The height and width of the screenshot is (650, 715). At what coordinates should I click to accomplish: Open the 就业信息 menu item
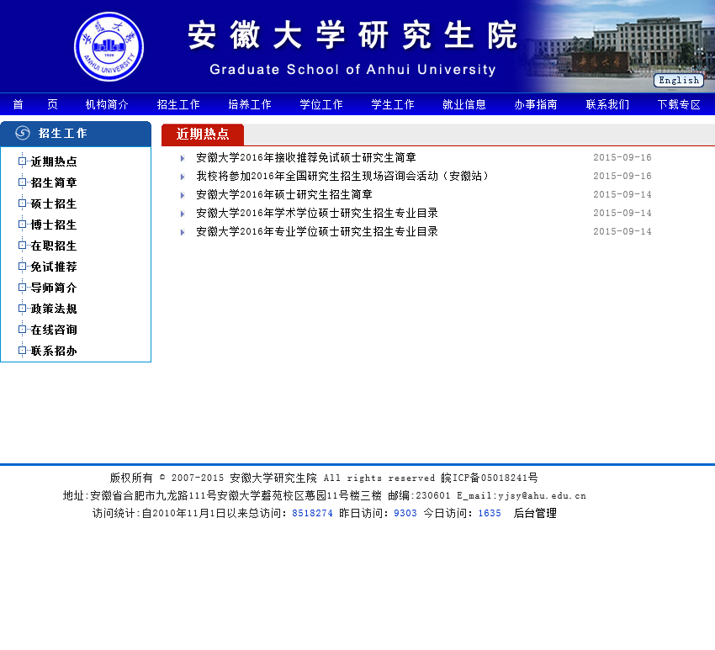(464, 104)
